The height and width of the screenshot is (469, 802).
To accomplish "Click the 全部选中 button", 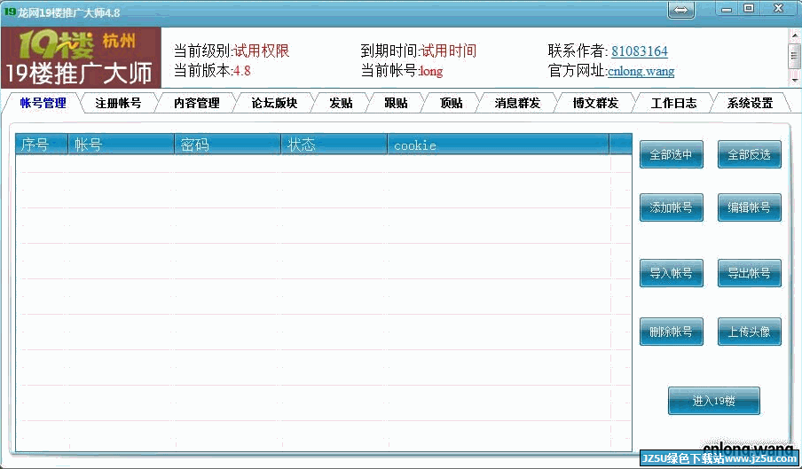I will tap(671, 154).
